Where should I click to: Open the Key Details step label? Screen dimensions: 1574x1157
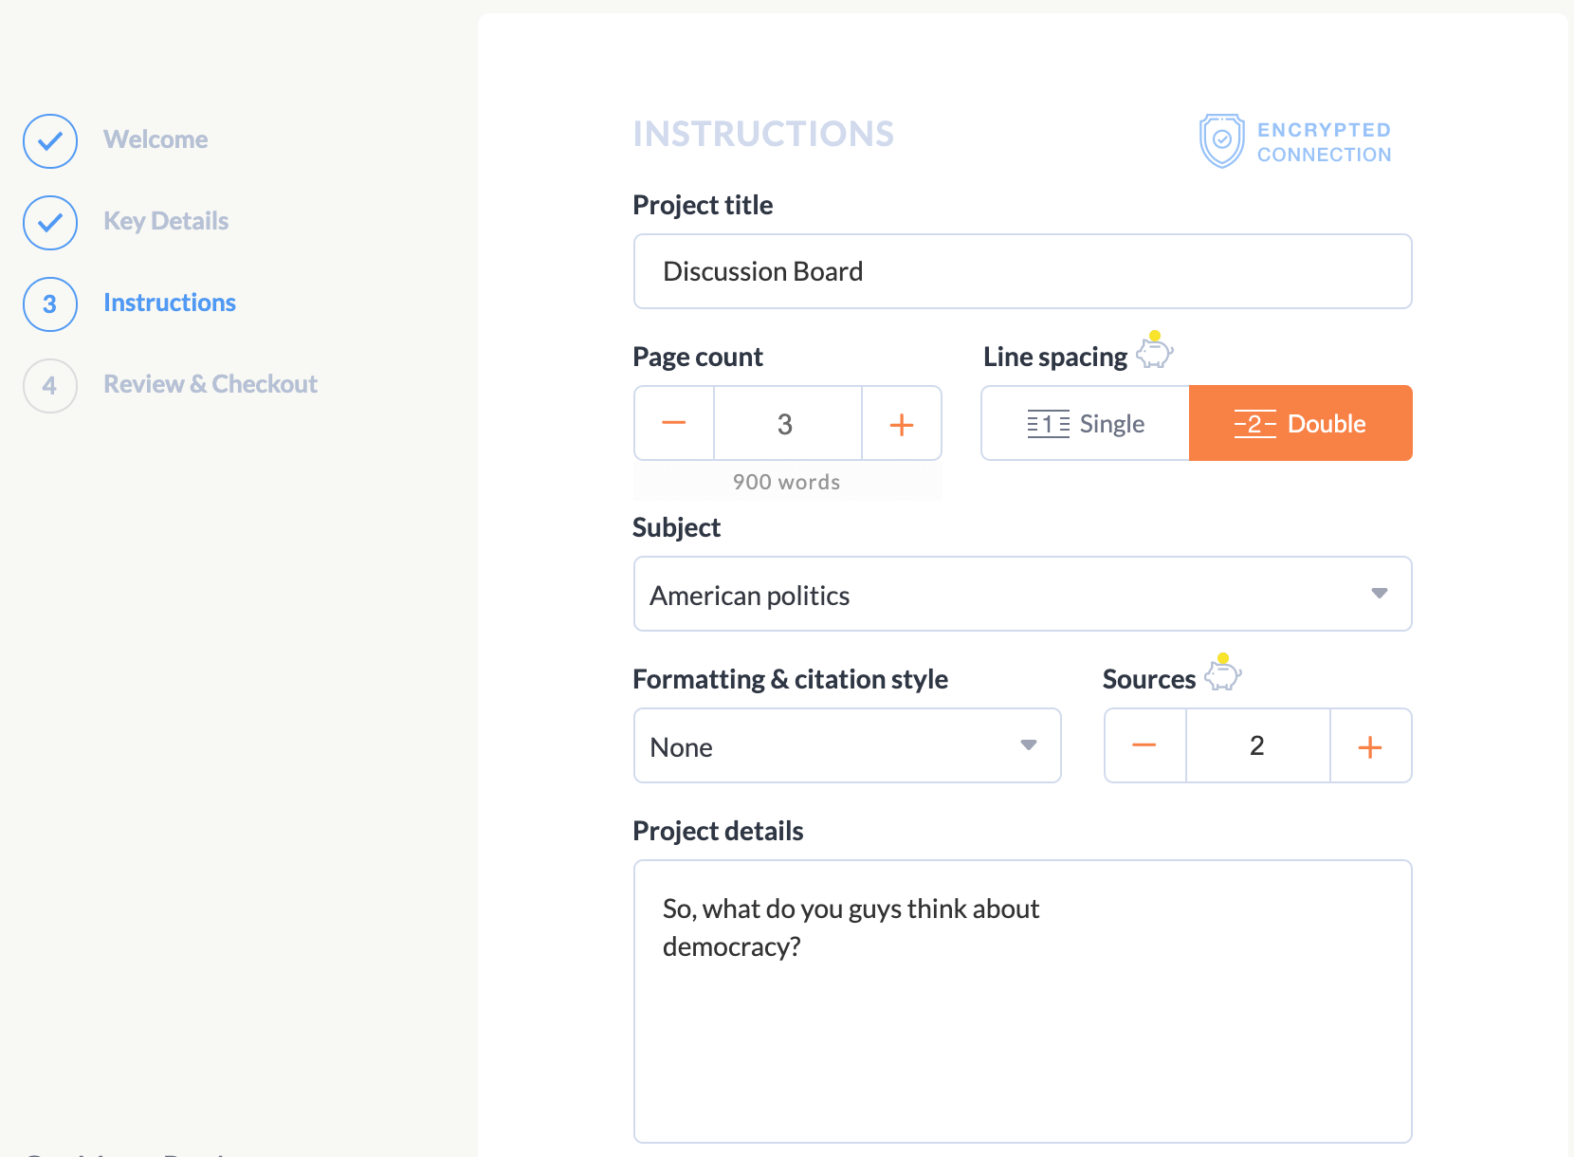(x=166, y=222)
